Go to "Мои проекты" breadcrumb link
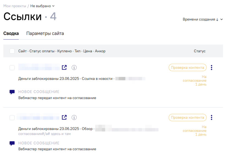 point(15,6)
